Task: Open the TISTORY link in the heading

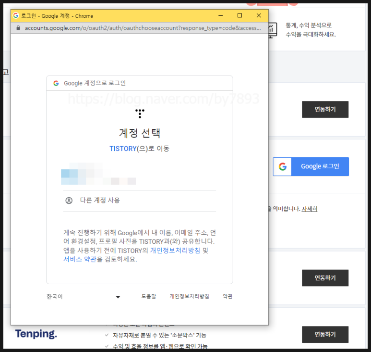Action: [123, 149]
